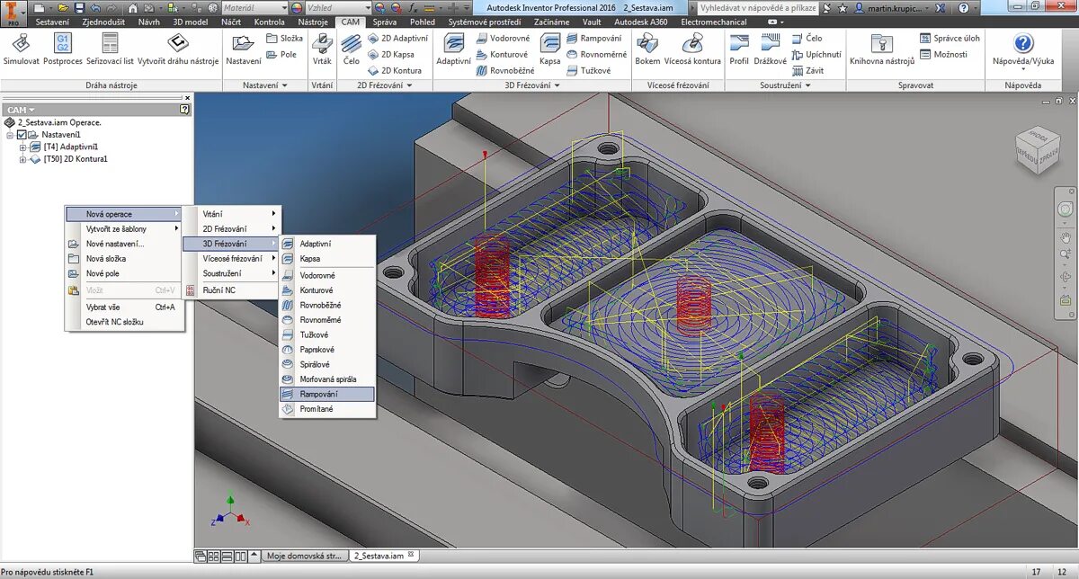Choose 2D Adaptivní milling in ribbon
The image size is (1079, 579).
tap(397, 39)
